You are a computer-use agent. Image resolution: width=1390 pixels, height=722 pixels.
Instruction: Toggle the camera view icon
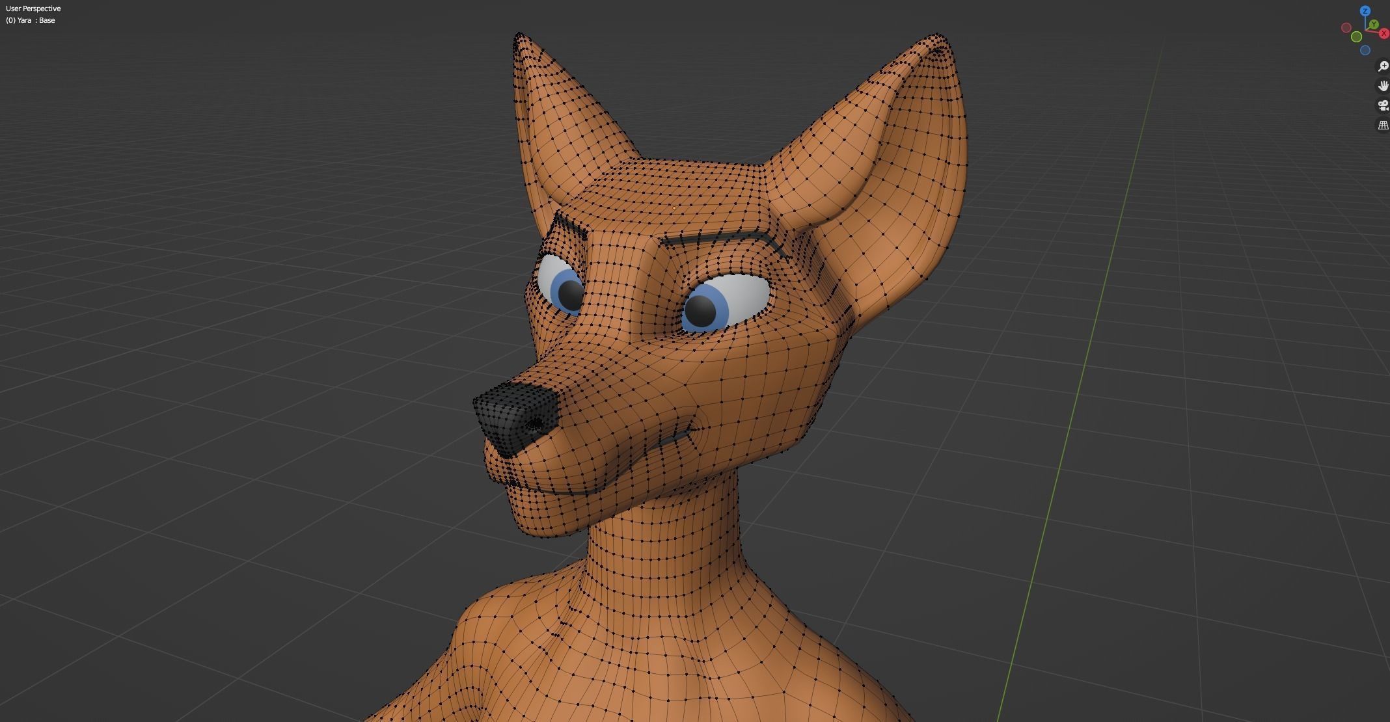(1383, 105)
